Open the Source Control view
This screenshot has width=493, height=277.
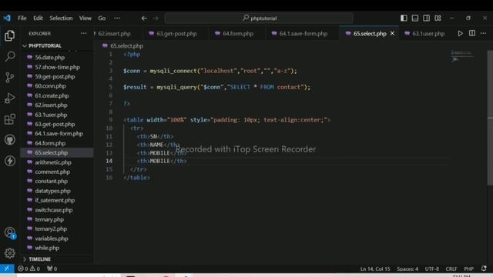10,77
